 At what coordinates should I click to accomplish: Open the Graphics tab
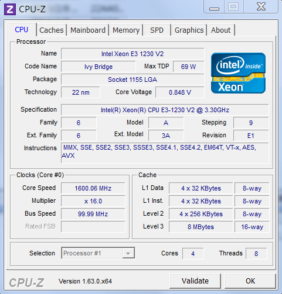coord(189,30)
